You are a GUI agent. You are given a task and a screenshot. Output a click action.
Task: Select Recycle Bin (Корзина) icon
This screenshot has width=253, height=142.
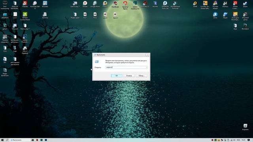point(245,127)
